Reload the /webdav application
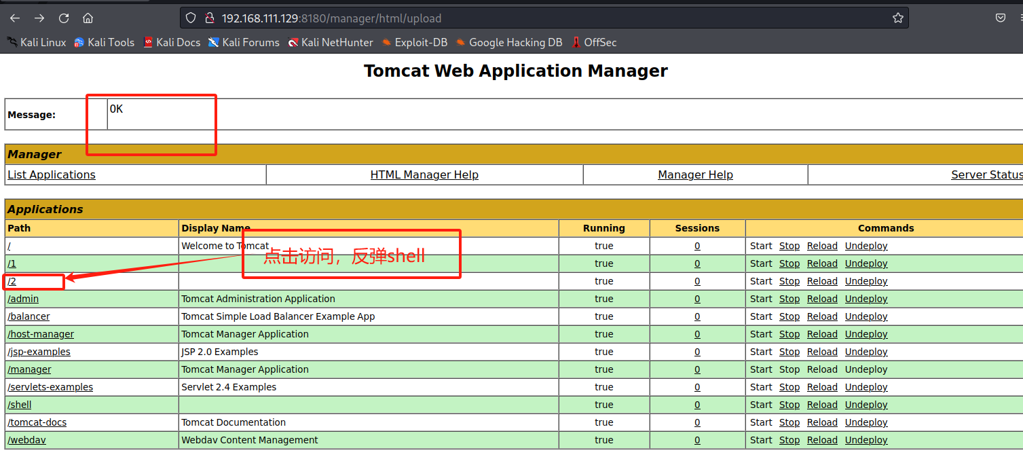This screenshot has width=1023, height=461. point(822,440)
